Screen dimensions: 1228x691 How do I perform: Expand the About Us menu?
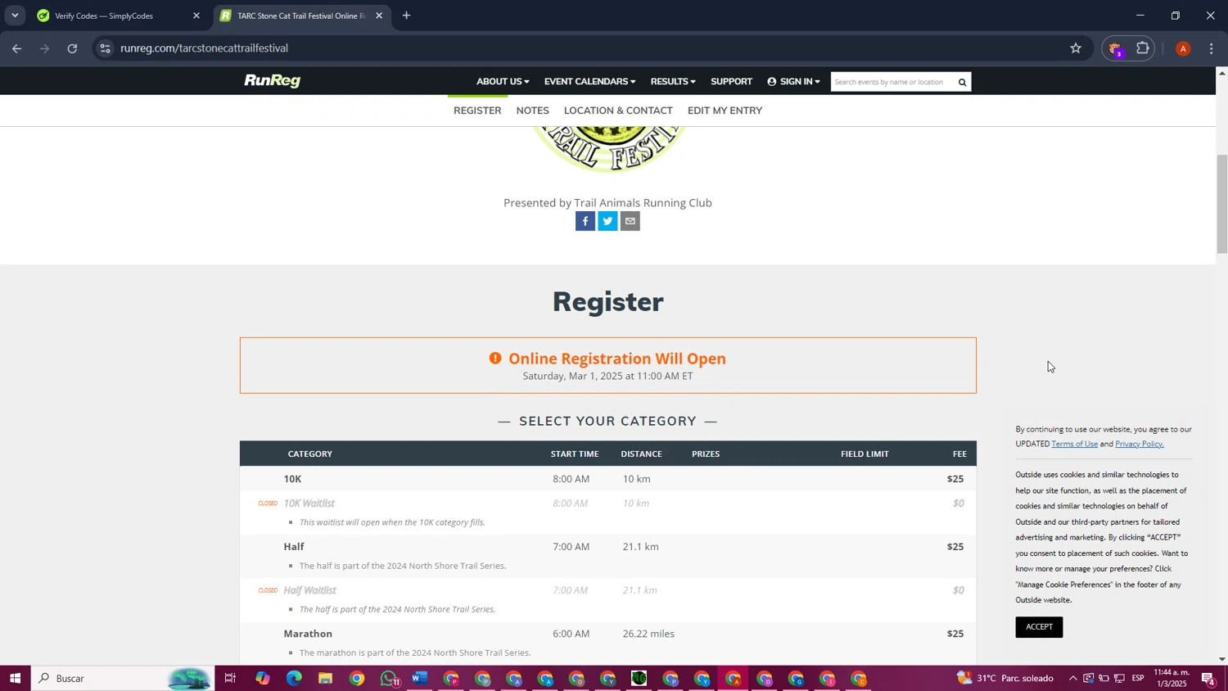pyautogui.click(x=503, y=81)
